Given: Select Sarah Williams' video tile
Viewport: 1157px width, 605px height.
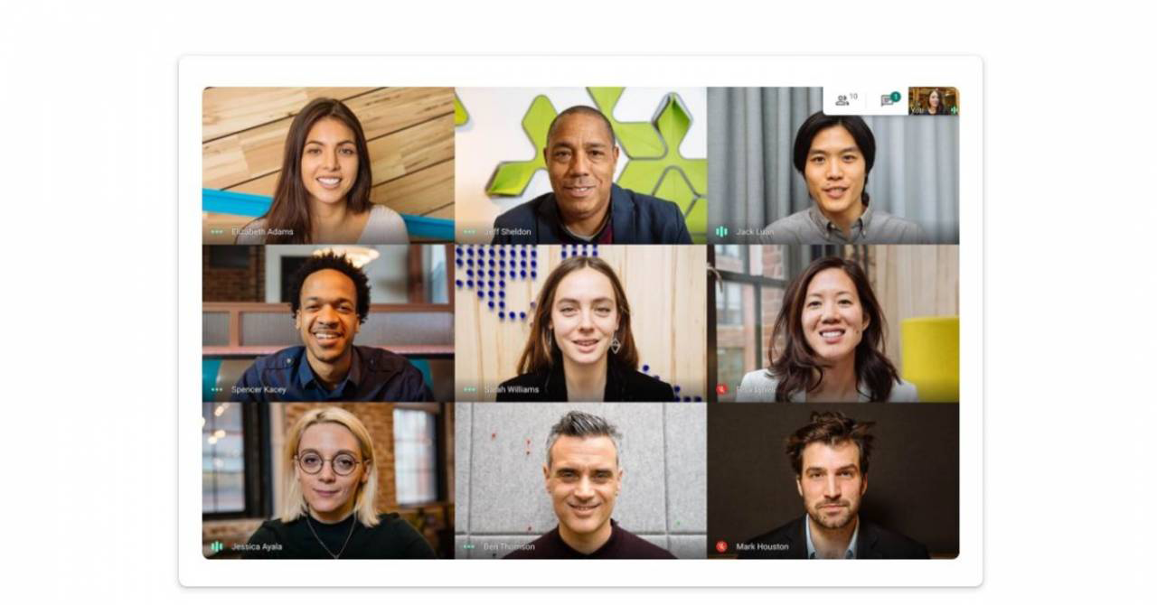Looking at the screenshot, I should tap(580, 322).
